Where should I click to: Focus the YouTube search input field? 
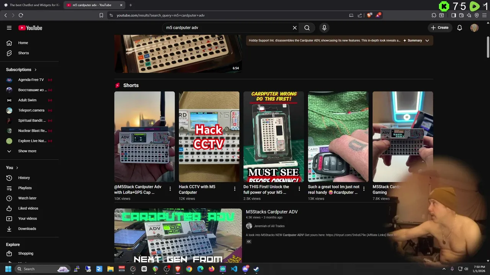(x=228, y=27)
